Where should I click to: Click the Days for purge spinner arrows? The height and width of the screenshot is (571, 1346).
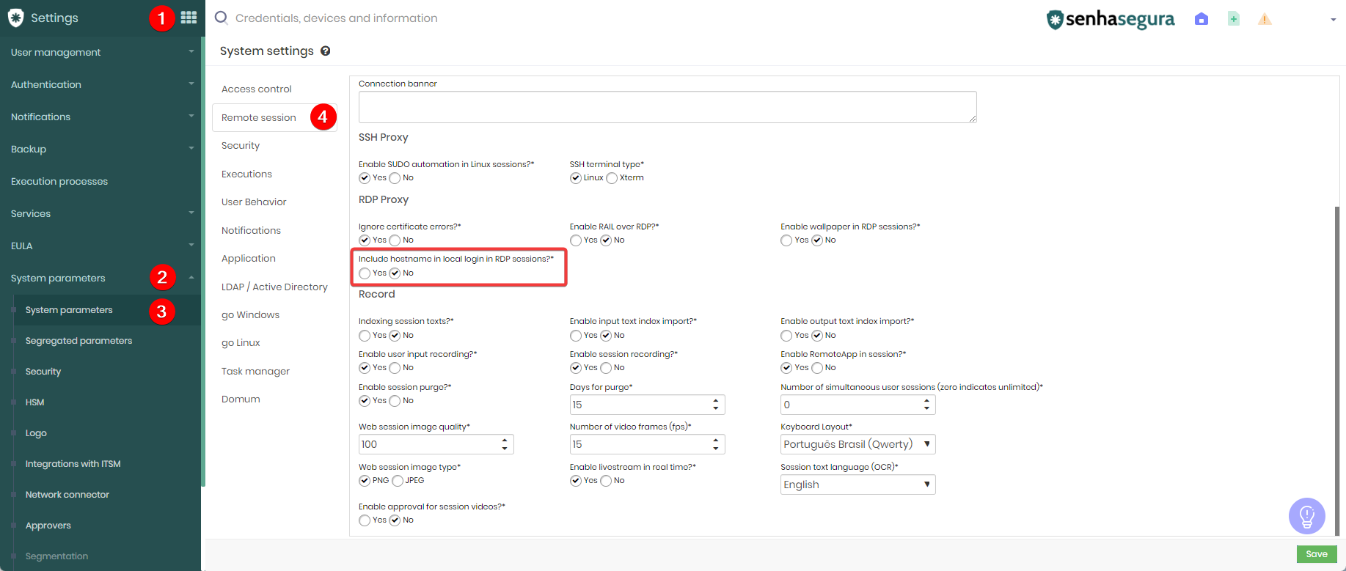click(x=716, y=405)
